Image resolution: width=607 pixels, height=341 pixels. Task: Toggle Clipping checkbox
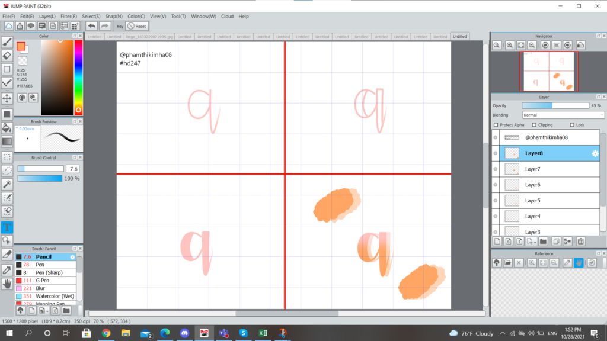[x=534, y=125]
